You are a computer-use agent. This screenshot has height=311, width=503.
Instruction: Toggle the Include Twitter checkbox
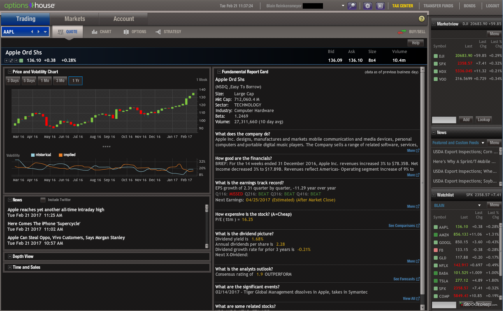pos(43,200)
